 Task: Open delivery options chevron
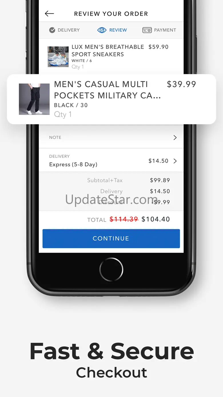pyautogui.click(x=175, y=161)
